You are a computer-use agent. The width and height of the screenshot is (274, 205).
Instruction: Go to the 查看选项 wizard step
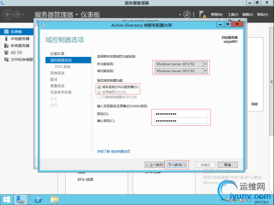(58, 86)
